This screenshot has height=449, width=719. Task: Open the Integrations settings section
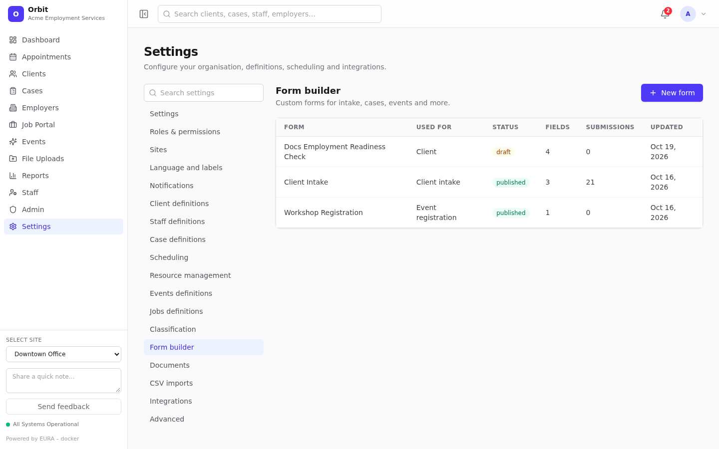tap(204, 401)
